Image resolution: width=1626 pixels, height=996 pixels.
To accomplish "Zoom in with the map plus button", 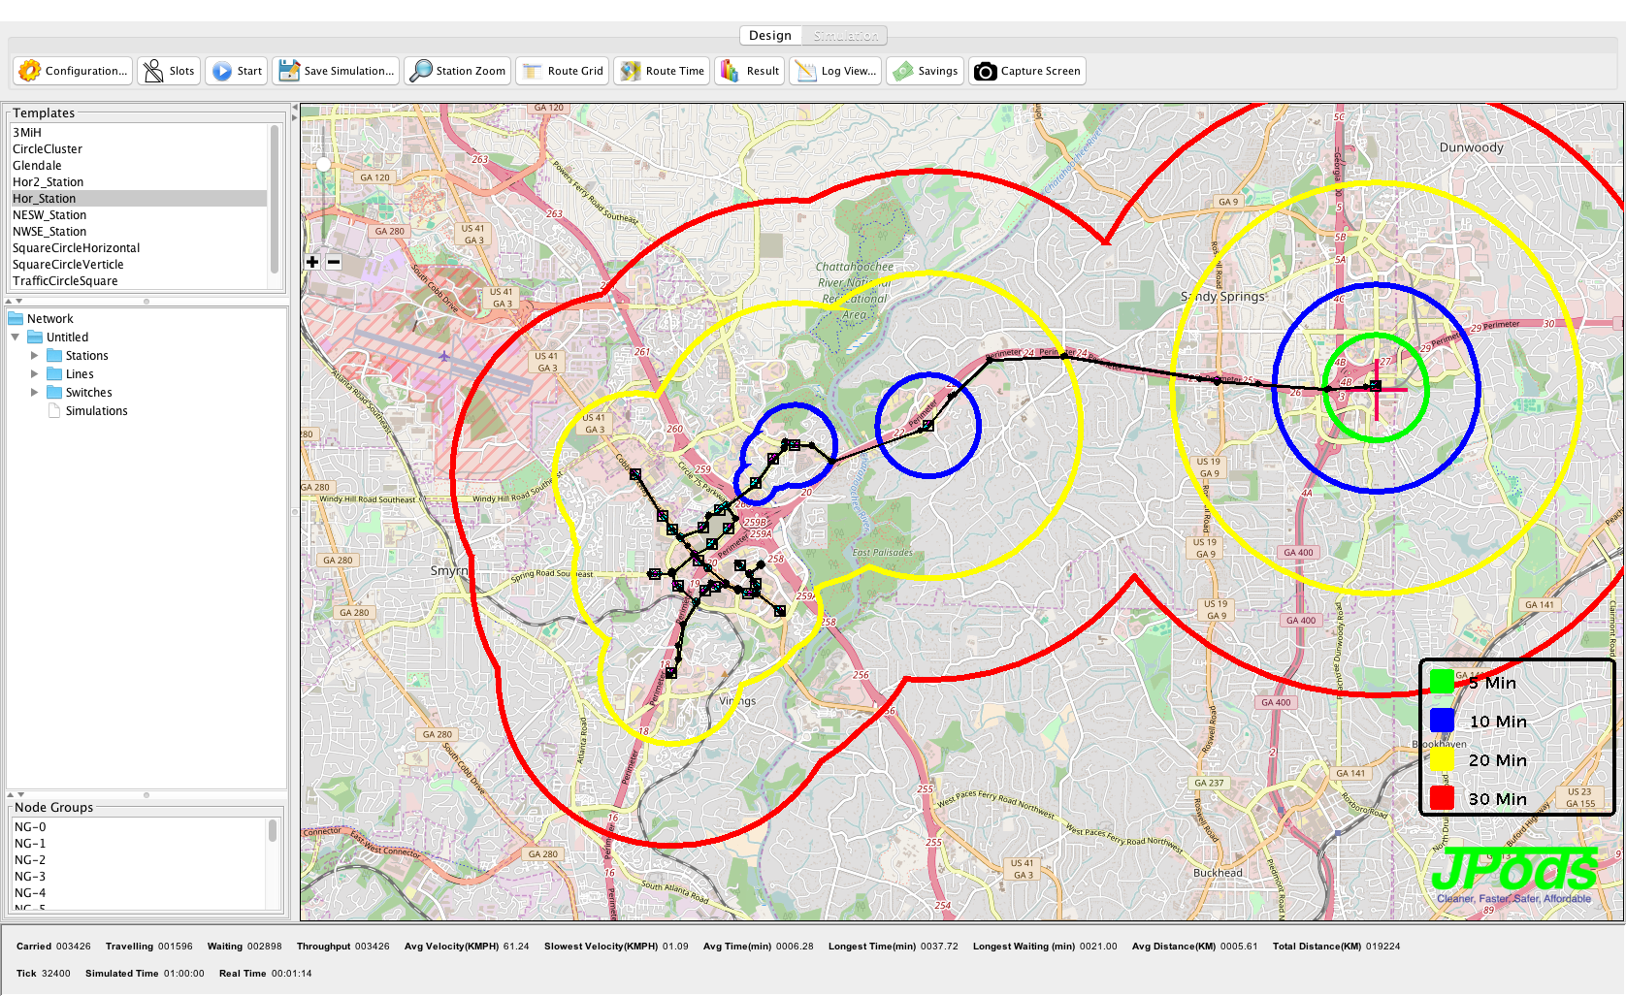I will click(x=312, y=262).
